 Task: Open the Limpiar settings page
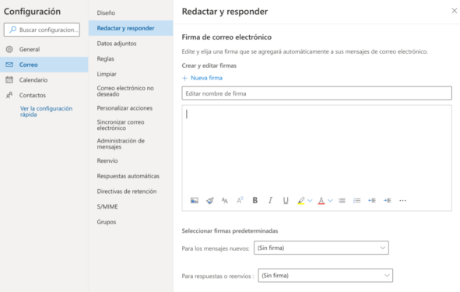coord(131,74)
